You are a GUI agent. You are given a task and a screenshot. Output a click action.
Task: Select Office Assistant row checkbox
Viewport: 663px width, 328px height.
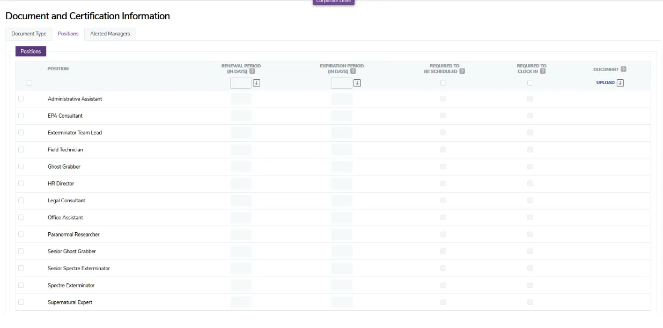(x=21, y=217)
